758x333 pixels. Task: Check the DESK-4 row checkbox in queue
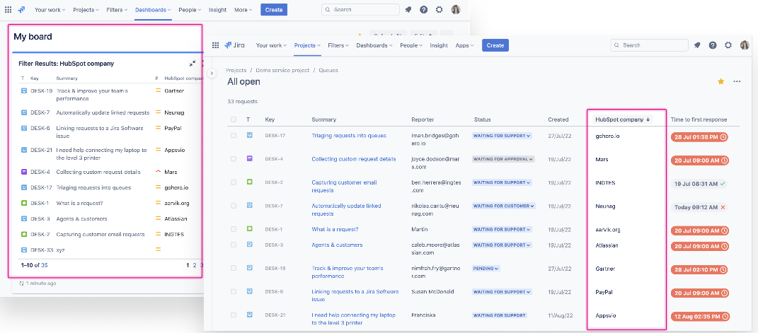tap(234, 159)
